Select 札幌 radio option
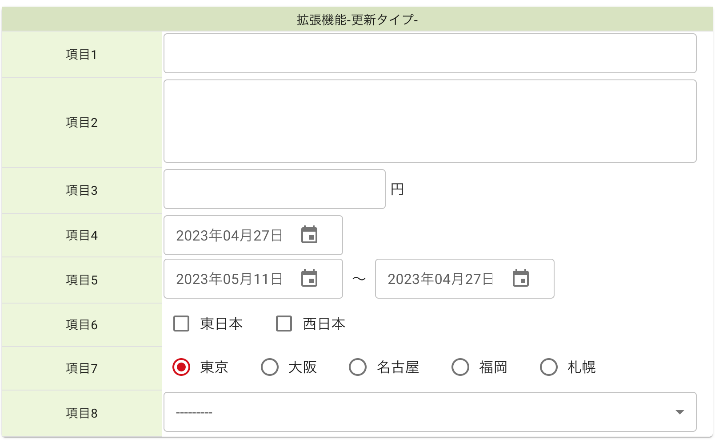Image resolution: width=719 pixels, height=442 pixels. coord(549,367)
